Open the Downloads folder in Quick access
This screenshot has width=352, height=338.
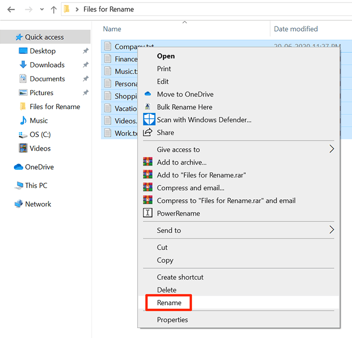pyautogui.click(x=47, y=65)
